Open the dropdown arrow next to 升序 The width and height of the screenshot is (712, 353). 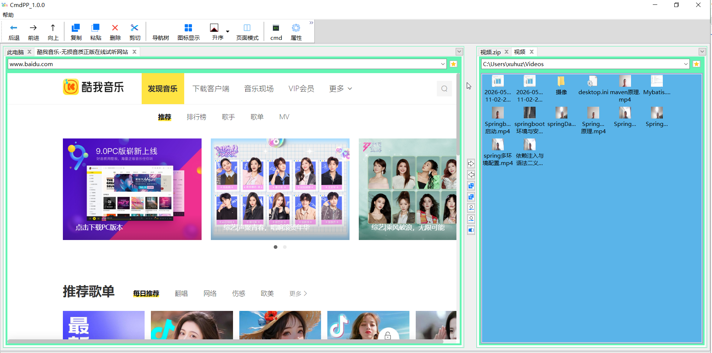tap(227, 32)
